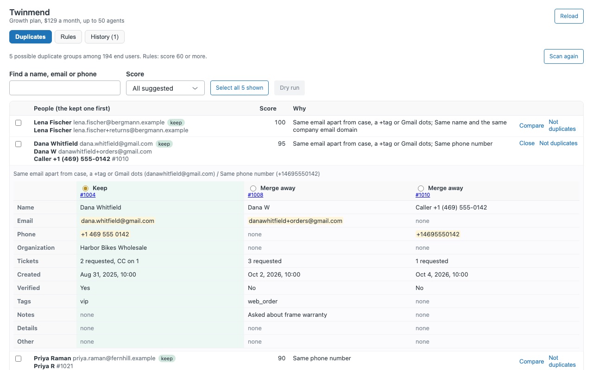Viewport: 593px width, 370px height.
Task: Click the 'Twinmend' app title
Action: pos(30,12)
